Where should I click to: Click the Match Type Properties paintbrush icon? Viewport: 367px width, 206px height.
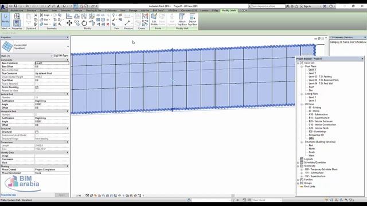pyautogui.click(x=36, y=24)
